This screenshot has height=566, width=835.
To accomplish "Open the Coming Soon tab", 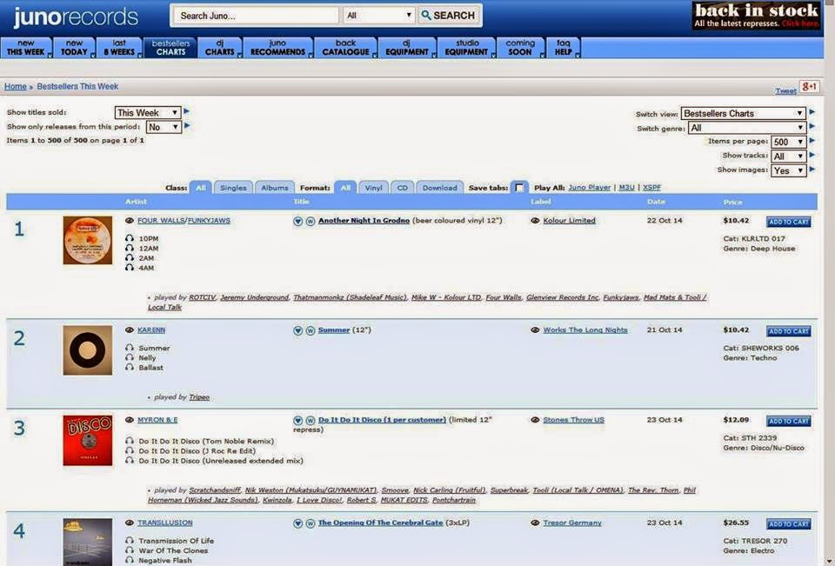I will [x=520, y=48].
